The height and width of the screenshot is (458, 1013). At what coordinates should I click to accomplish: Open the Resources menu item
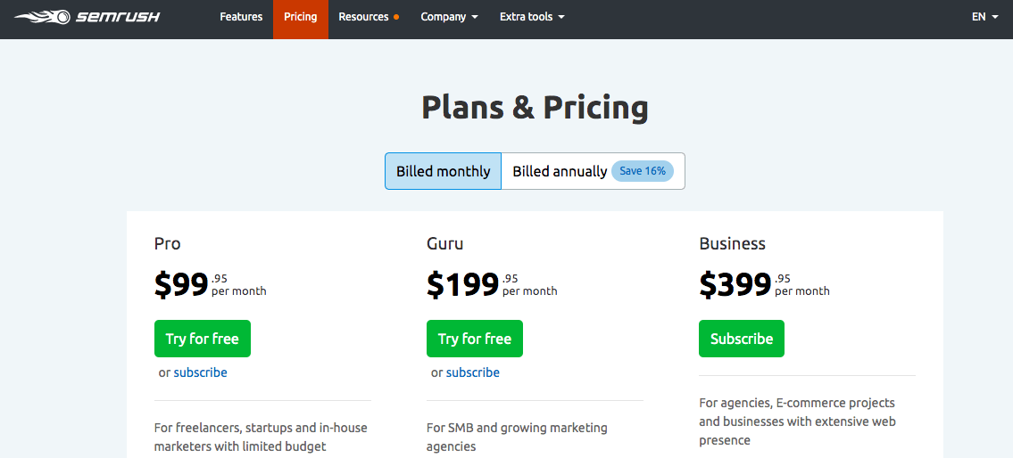(x=364, y=17)
